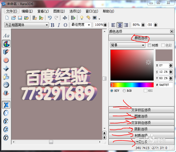Click the horizontal scrollbar thumb under canvas
This screenshot has height=152, width=176.
click(x=51, y=142)
